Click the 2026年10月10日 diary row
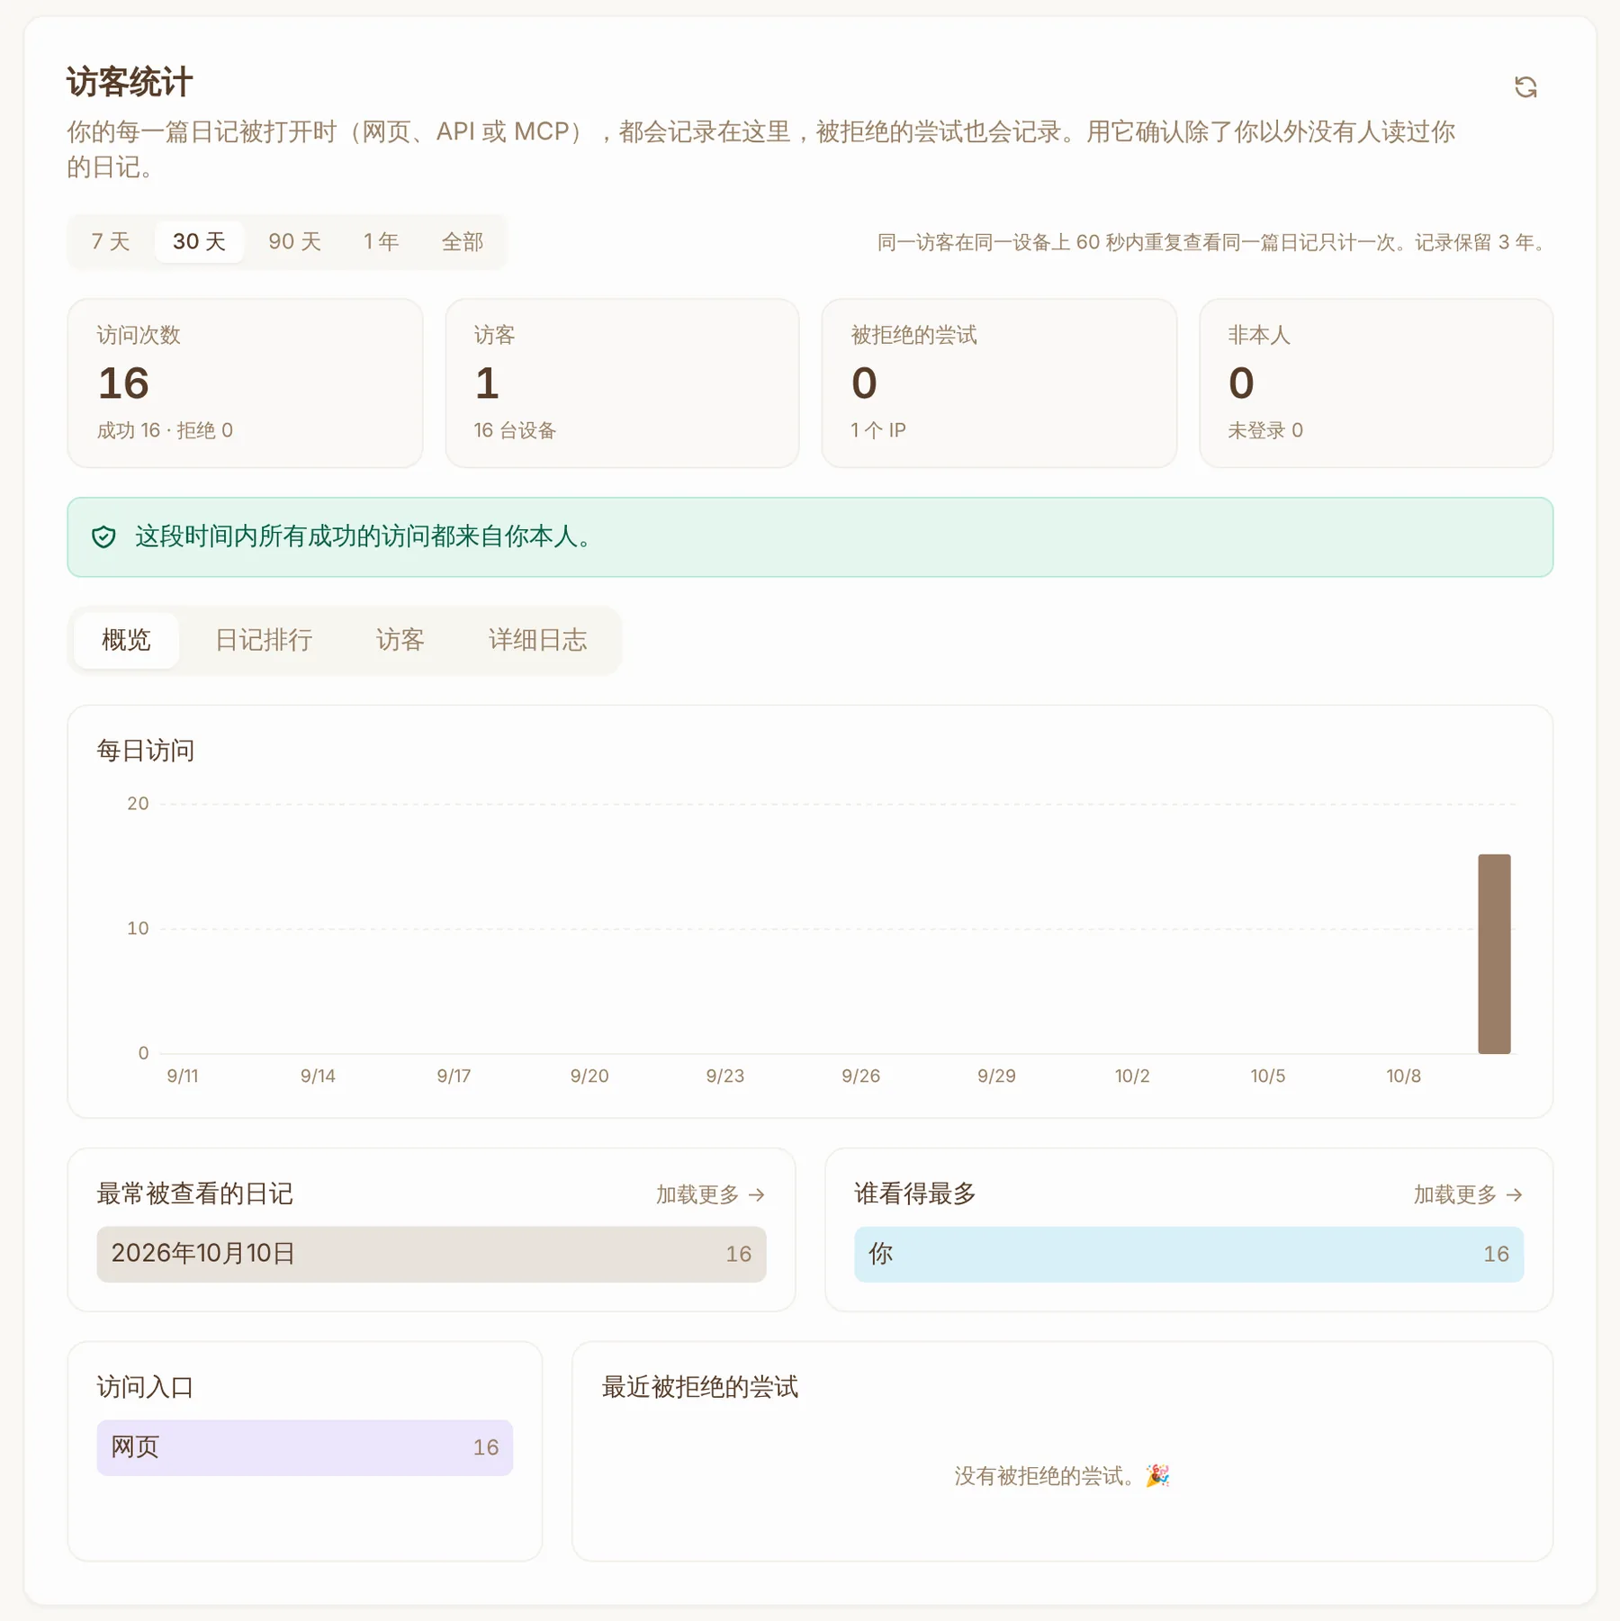The image size is (1620, 1621). [x=431, y=1254]
